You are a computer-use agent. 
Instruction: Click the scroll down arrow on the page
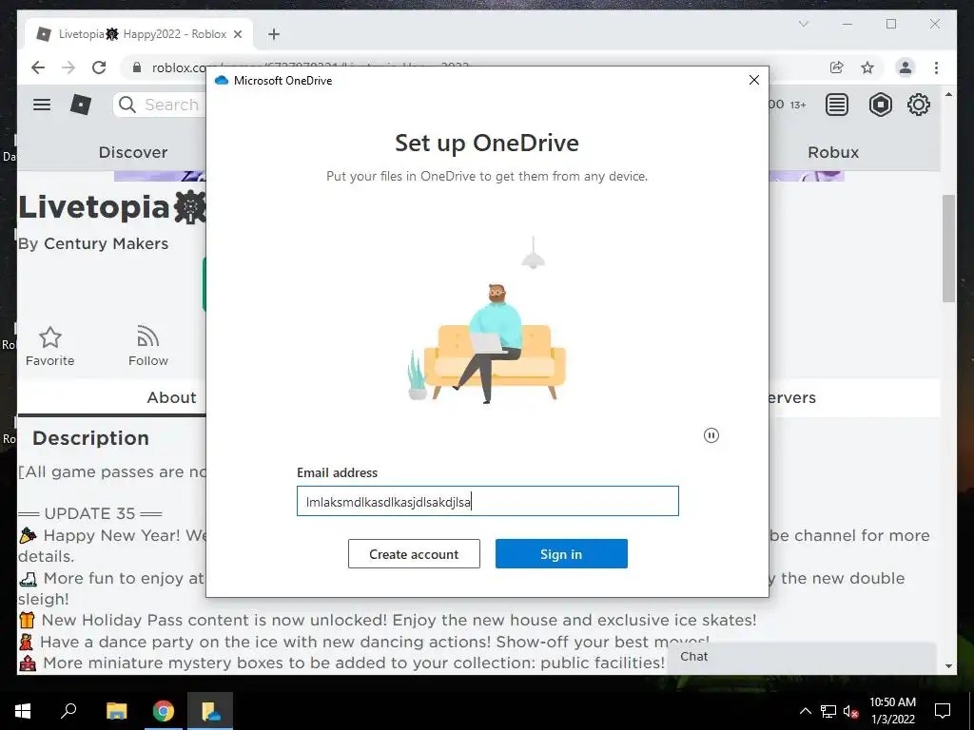948,665
